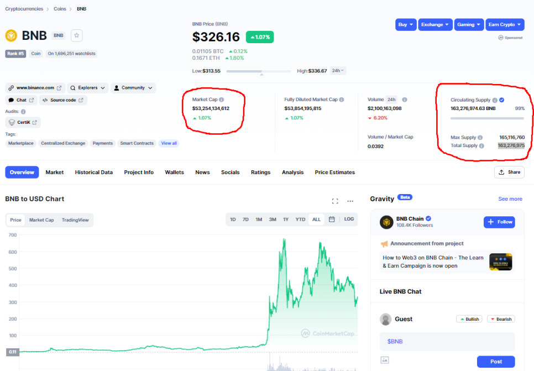Screen dimensions: 534x371
Task: Set chart range to 7D
Action: [245, 220]
